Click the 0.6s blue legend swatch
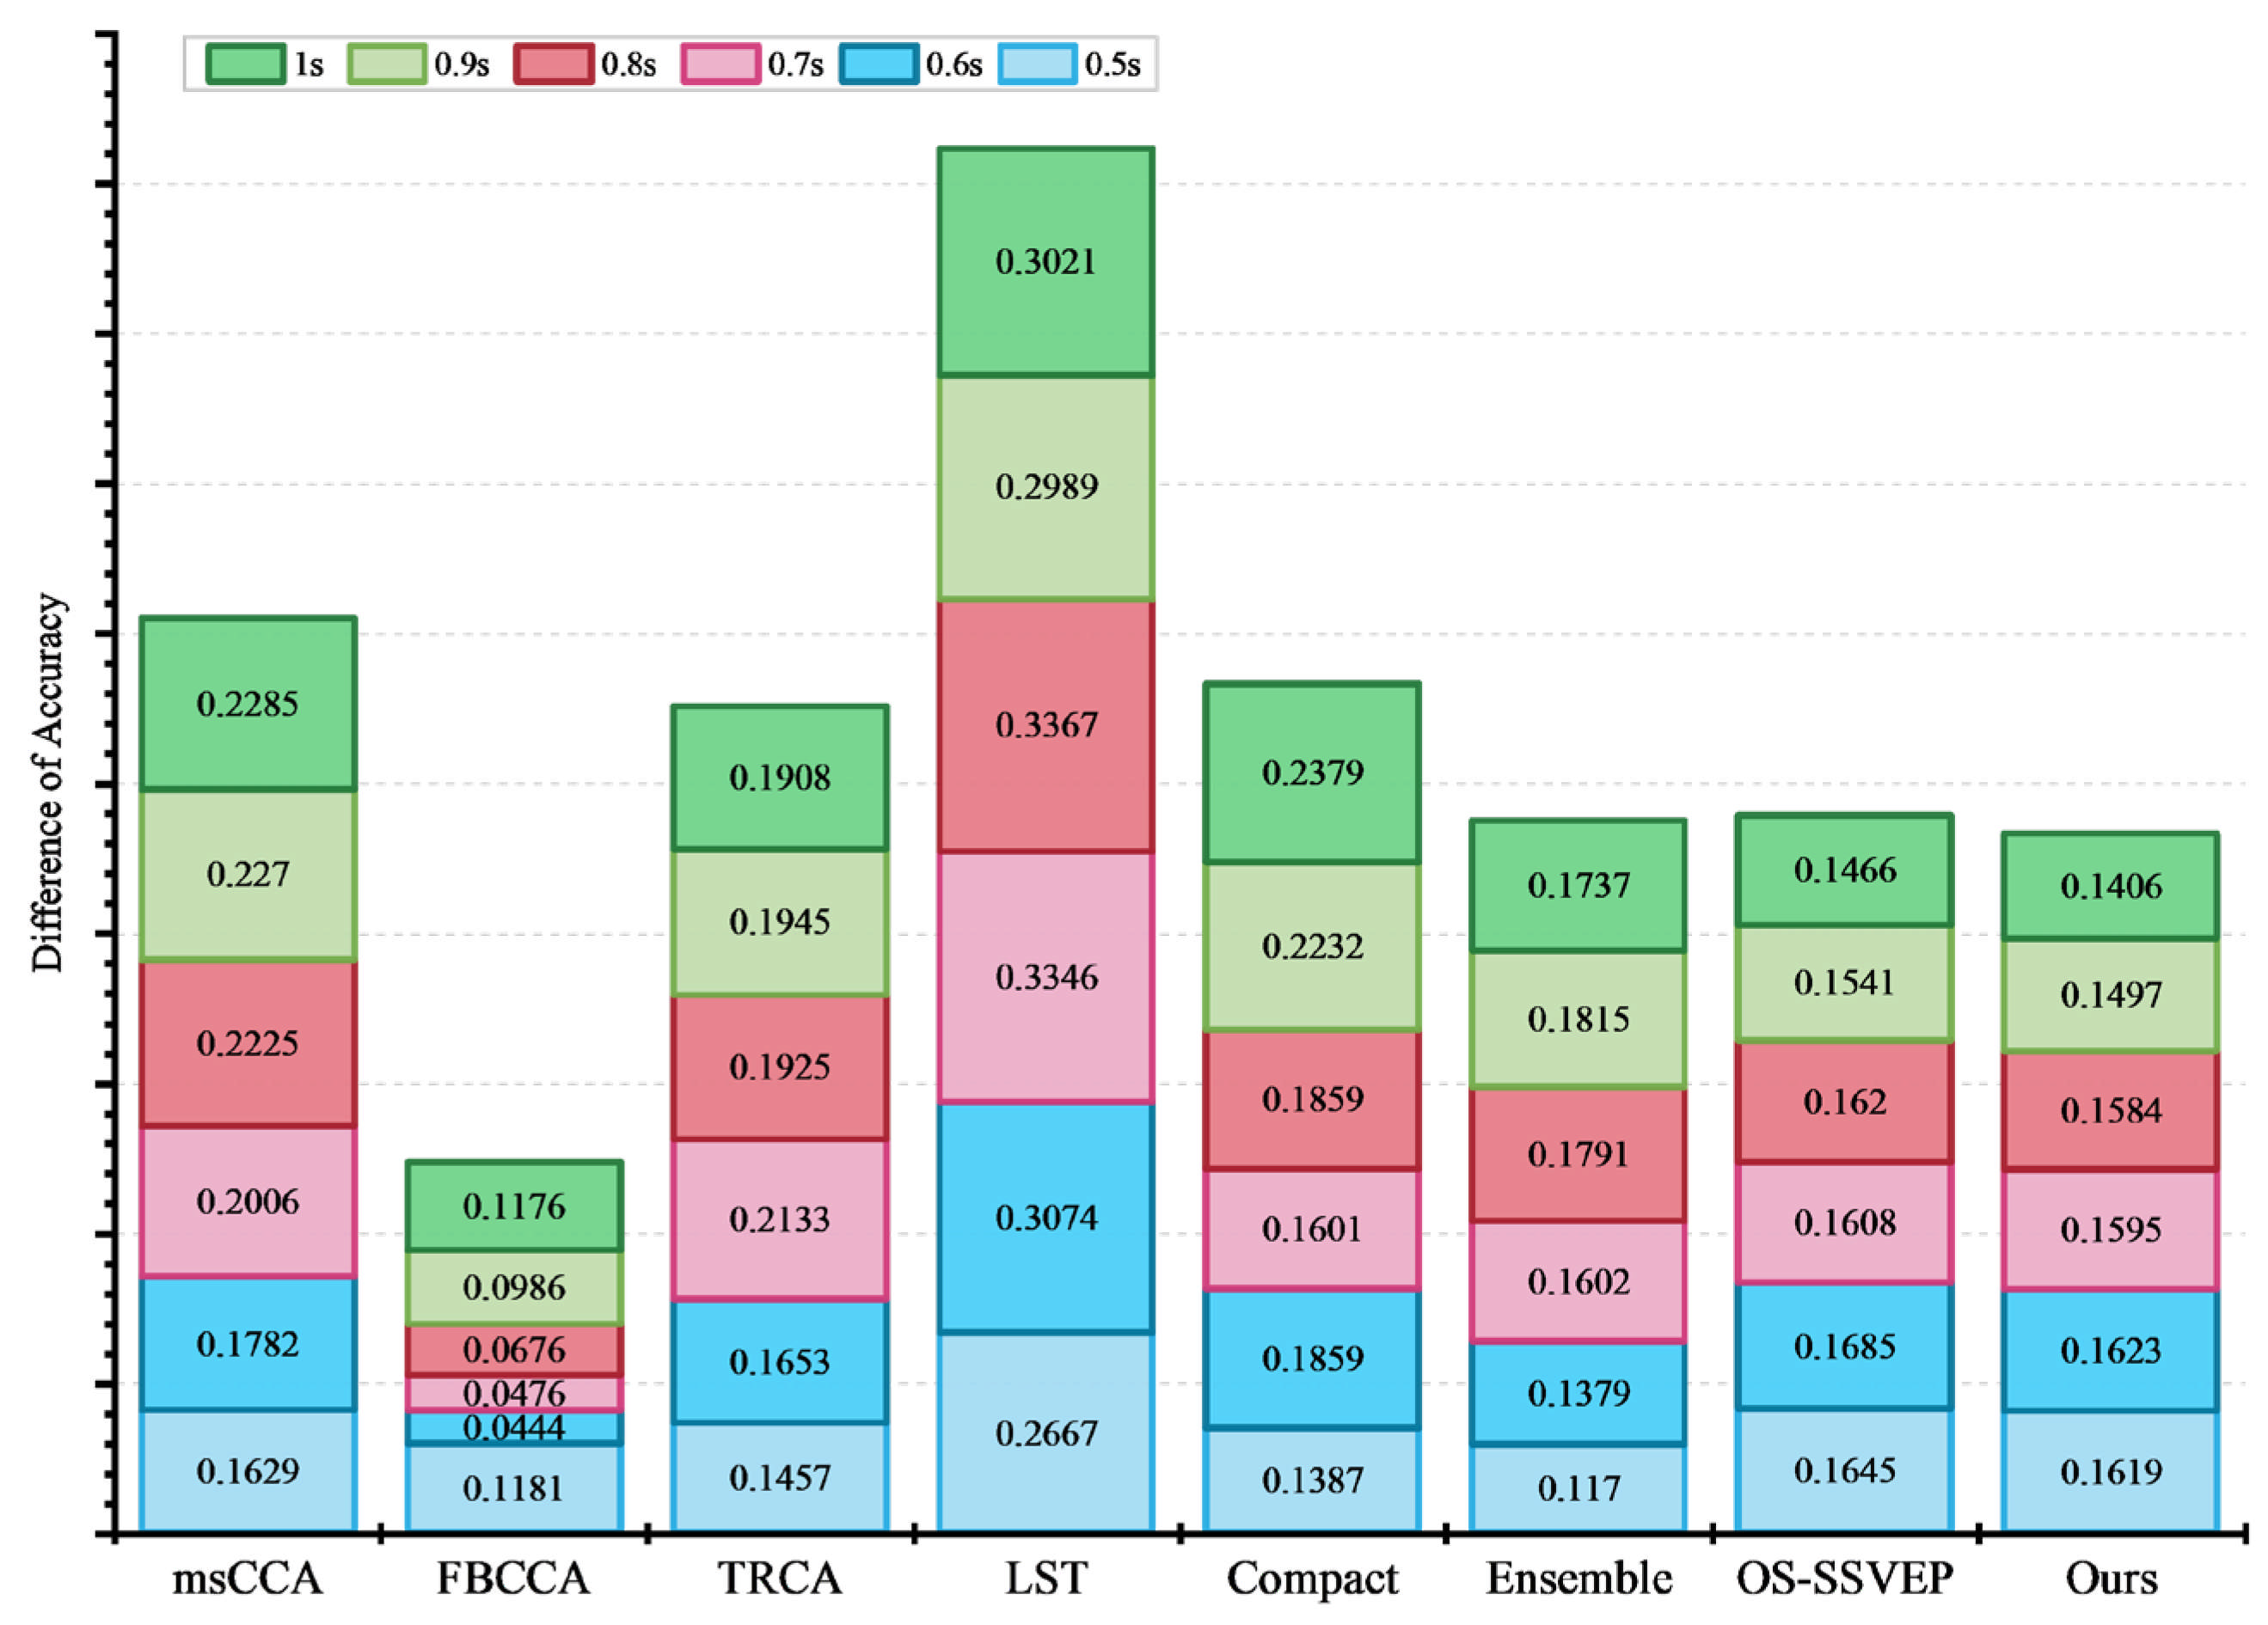 coord(879,64)
